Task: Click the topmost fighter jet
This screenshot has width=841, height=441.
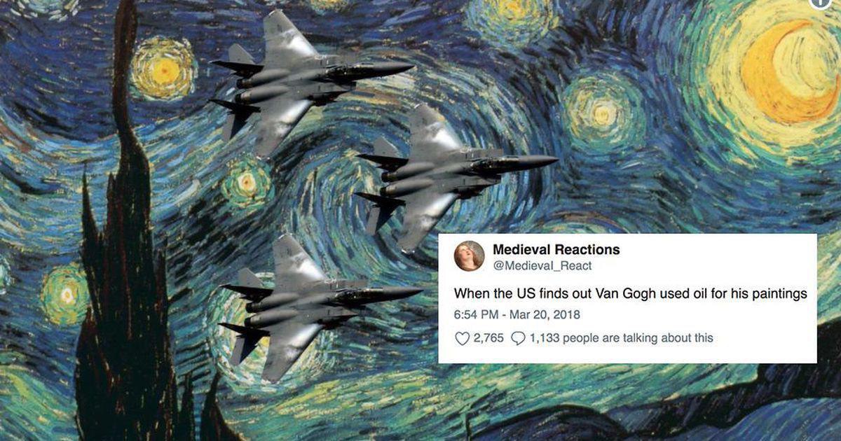Action: point(311,82)
